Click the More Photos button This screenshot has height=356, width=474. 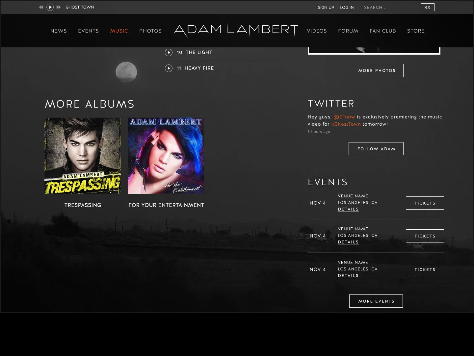[377, 70]
